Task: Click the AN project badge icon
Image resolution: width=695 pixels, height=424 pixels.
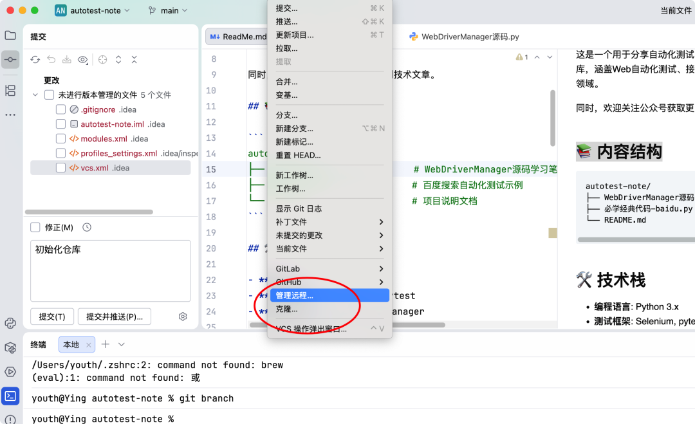Action: click(60, 11)
